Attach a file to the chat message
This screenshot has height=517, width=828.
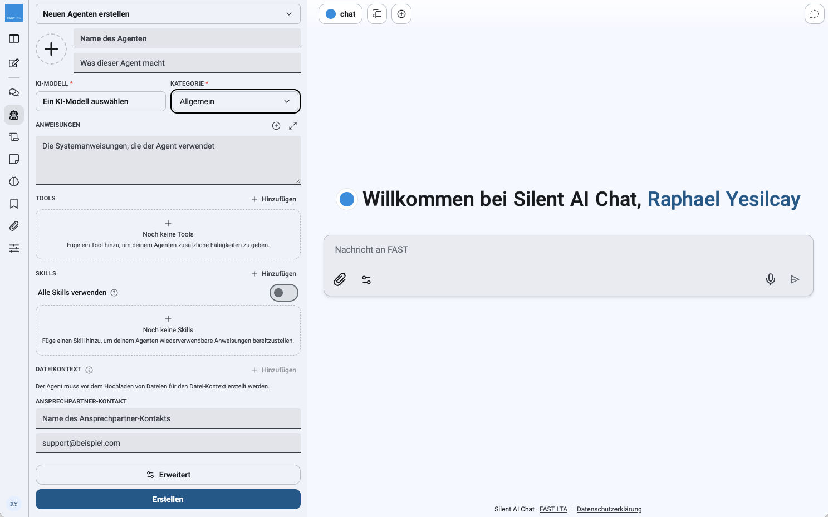coord(340,279)
